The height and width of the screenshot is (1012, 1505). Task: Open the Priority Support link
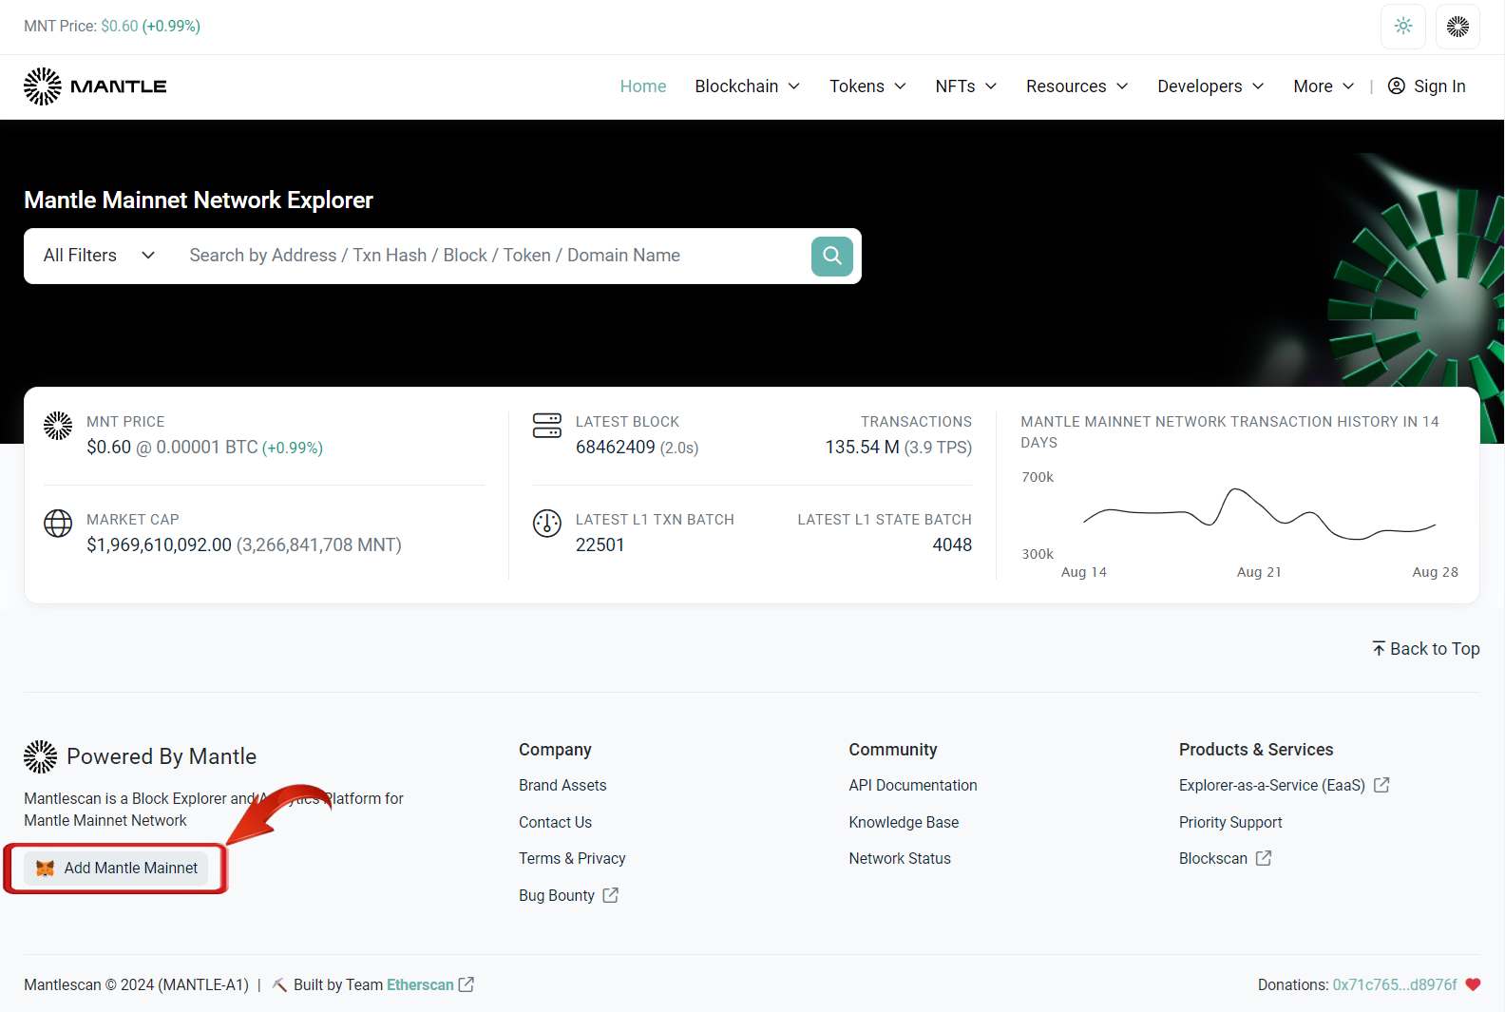[1230, 822]
